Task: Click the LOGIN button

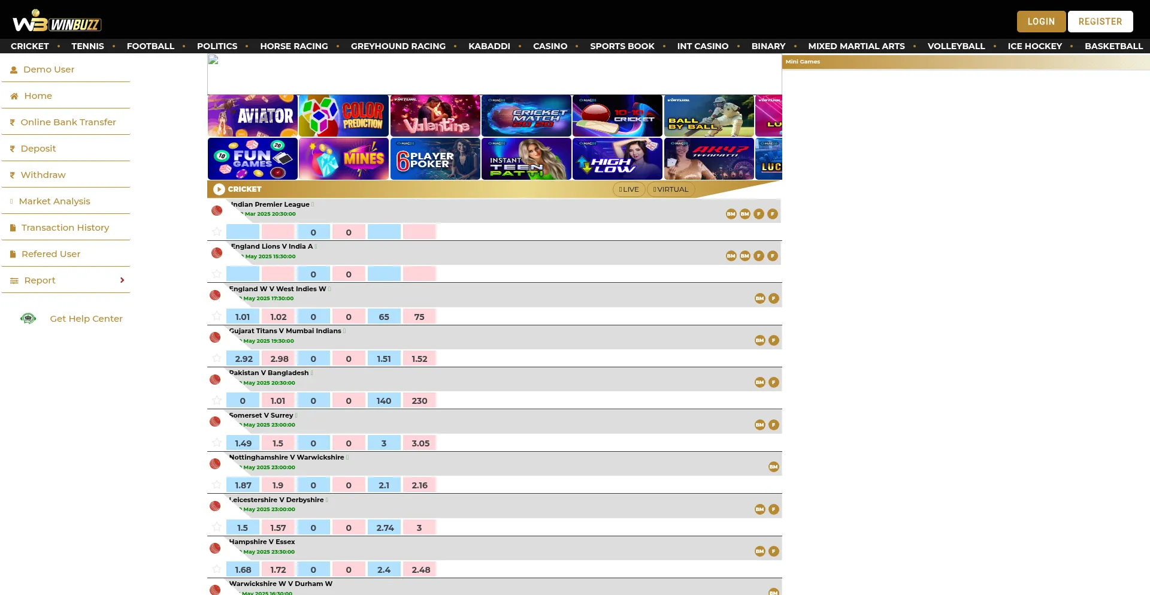Action: coord(1041,22)
